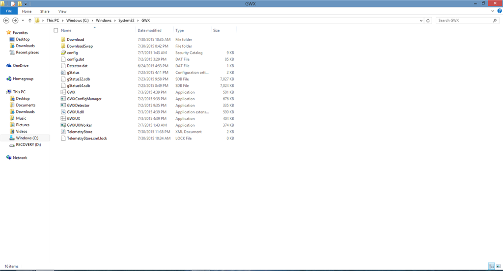The height and width of the screenshot is (271, 503).
Task: Open the Help icon
Action: click(x=500, y=11)
